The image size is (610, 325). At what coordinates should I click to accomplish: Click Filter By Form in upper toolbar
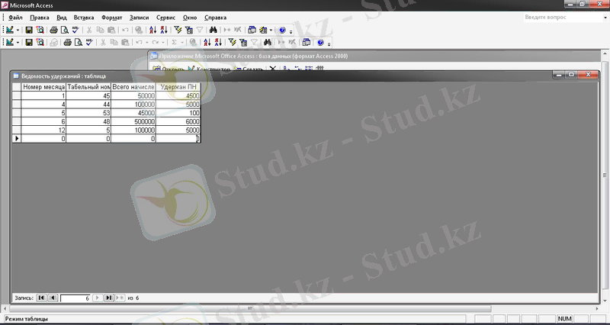click(188, 30)
